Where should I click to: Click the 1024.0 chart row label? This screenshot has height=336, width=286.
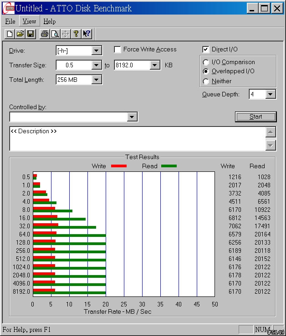21,267
